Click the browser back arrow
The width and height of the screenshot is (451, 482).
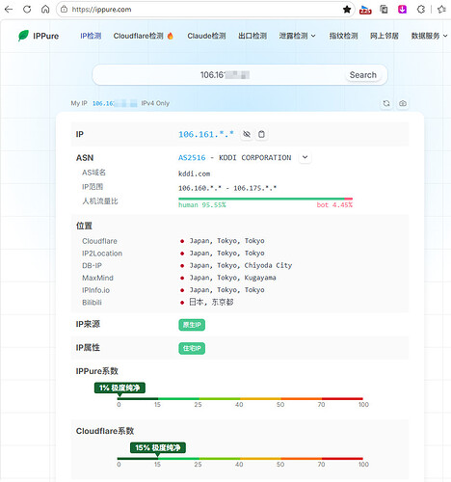pos(9,10)
